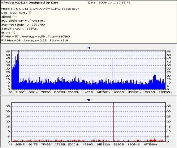
Task: Click the 1F7138h PI axis label
Action: point(149,92)
